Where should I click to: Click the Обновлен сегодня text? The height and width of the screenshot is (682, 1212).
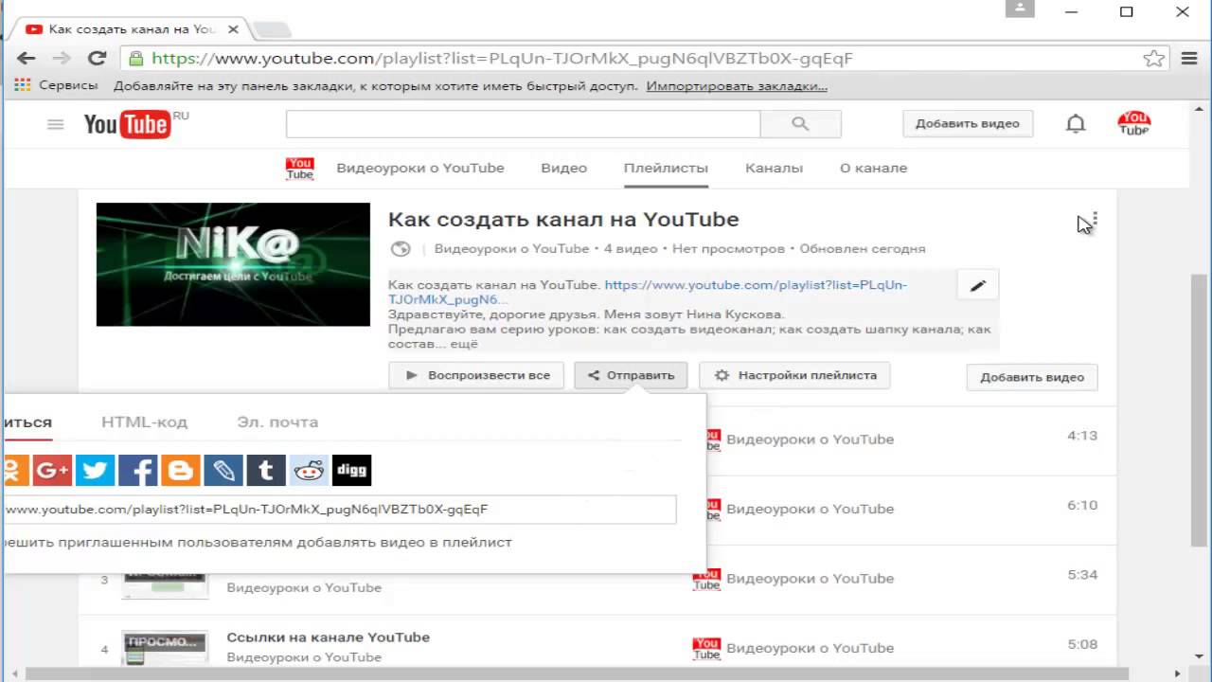863,249
